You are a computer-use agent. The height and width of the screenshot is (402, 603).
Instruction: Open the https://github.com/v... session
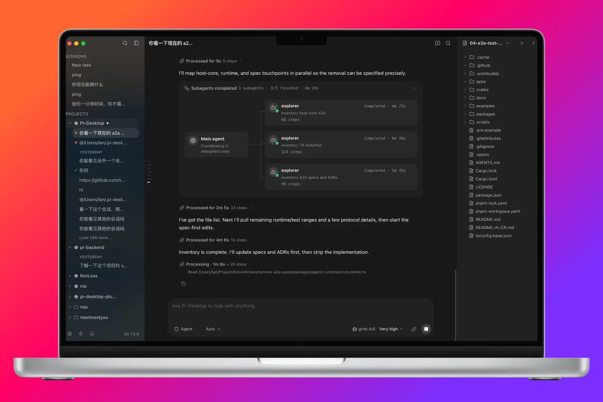[102, 180]
